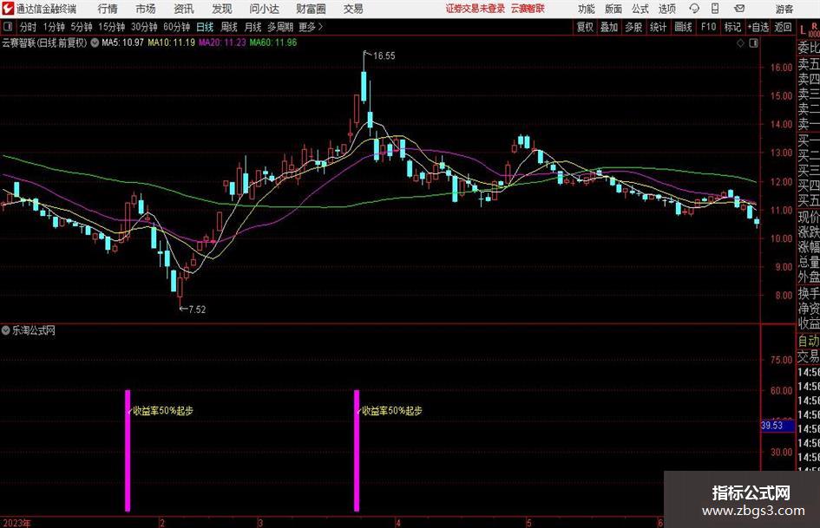Click the 换手 row in quote panel

809,293
